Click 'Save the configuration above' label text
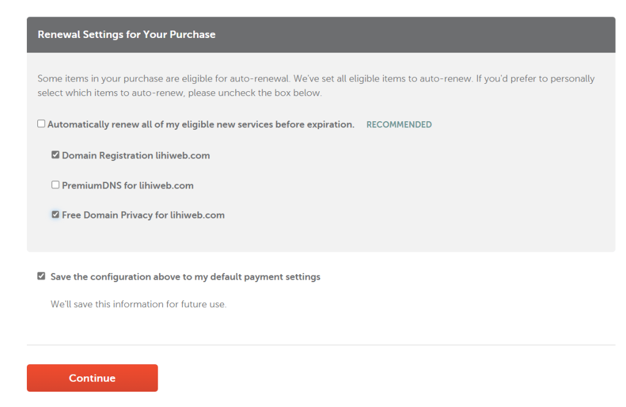 pyautogui.click(x=185, y=277)
